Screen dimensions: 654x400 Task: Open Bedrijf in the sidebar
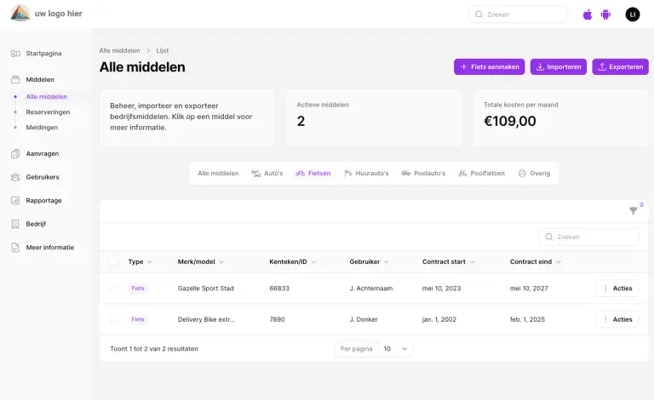point(36,224)
